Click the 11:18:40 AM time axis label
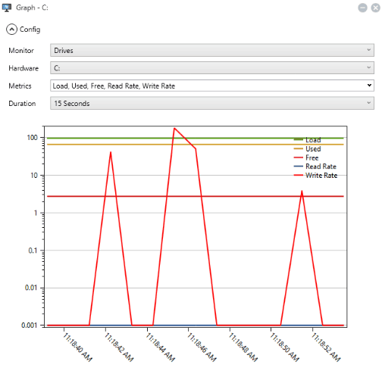382x380 pixels. point(77,347)
